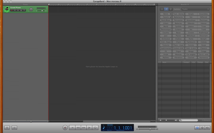Choose the Pianos instrument filter
The height and width of the screenshot is (133, 214).
(x=178, y=36)
